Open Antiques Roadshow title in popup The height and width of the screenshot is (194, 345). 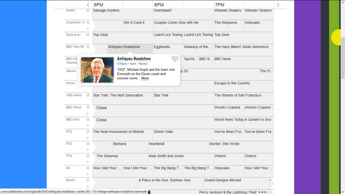[x=134, y=59]
